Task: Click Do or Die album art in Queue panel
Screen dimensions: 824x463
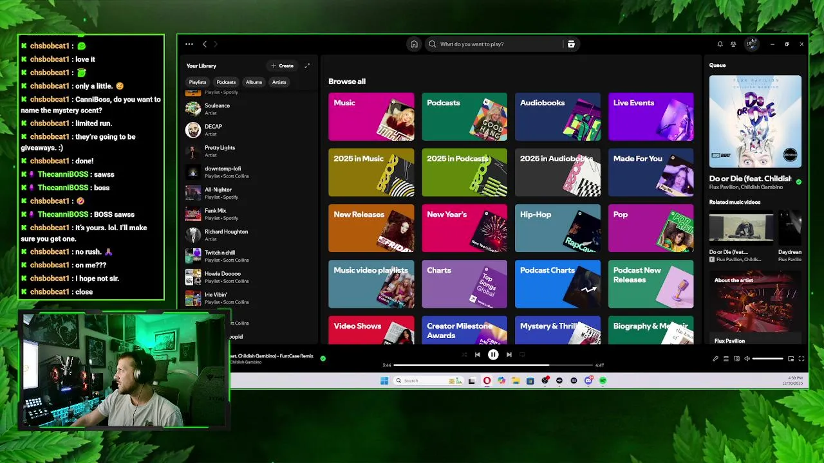Action: [x=755, y=122]
